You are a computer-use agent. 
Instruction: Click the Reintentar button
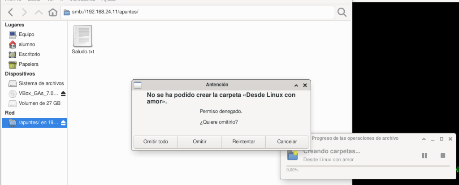pyautogui.click(x=243, y=142)
